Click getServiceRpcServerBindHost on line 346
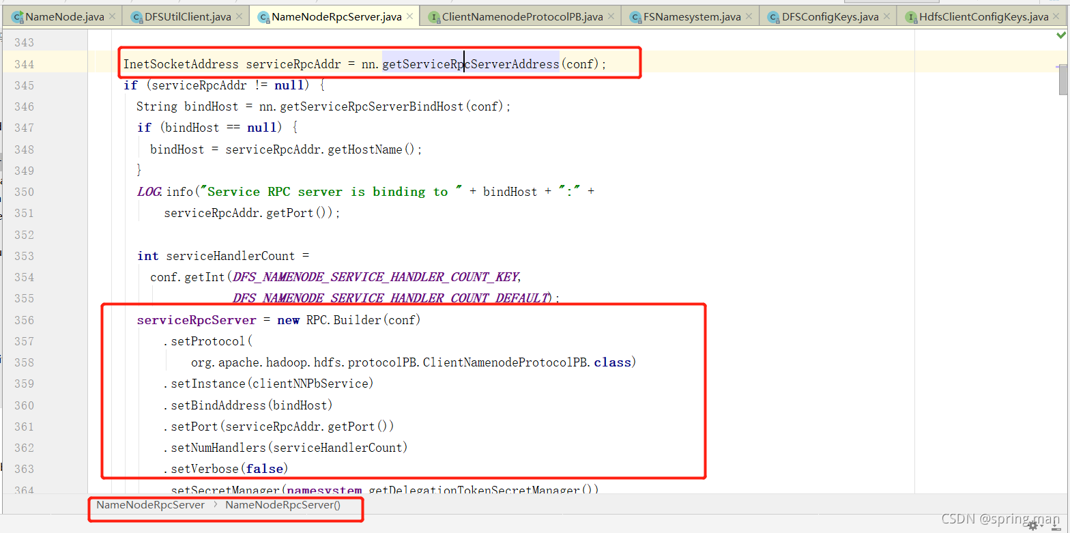 coord(372,106)
